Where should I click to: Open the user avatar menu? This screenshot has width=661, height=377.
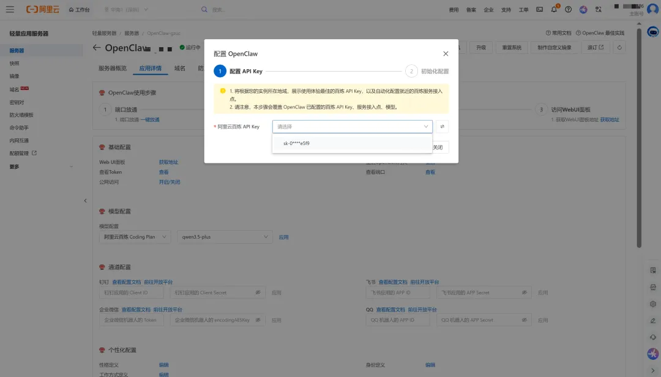point(652,9)
